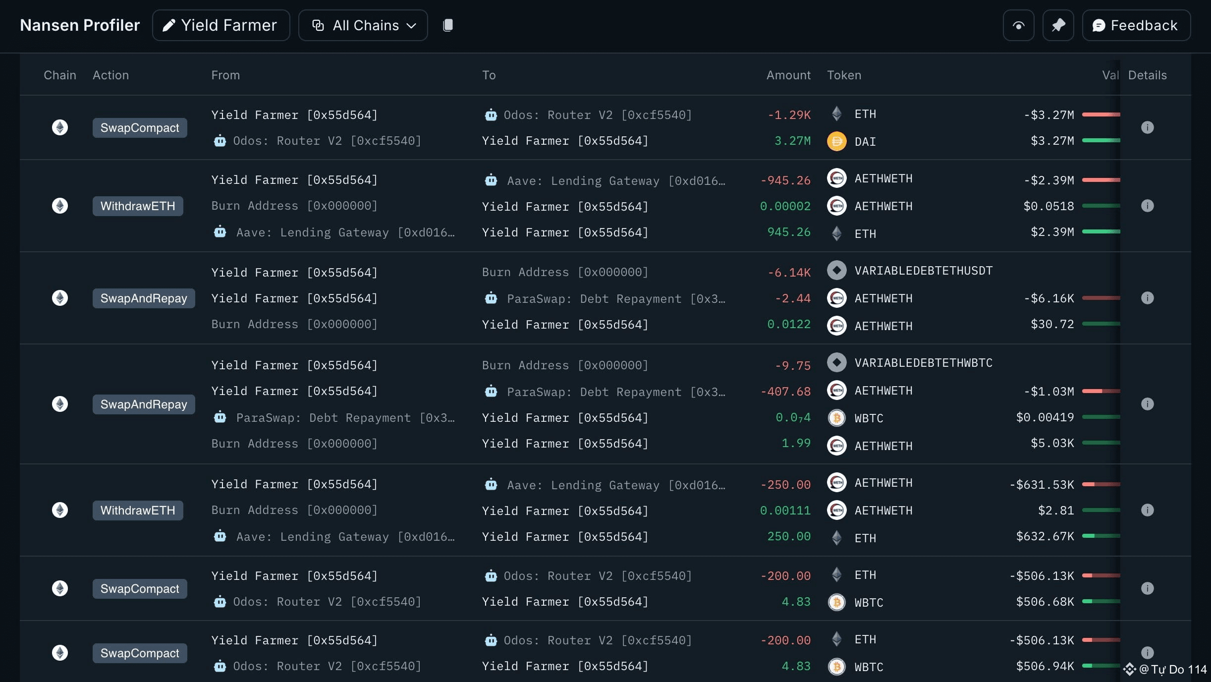Edit the Yield Farmer label
The width and height of the screenshot is (1211, 682).
[x=221, y=25]
